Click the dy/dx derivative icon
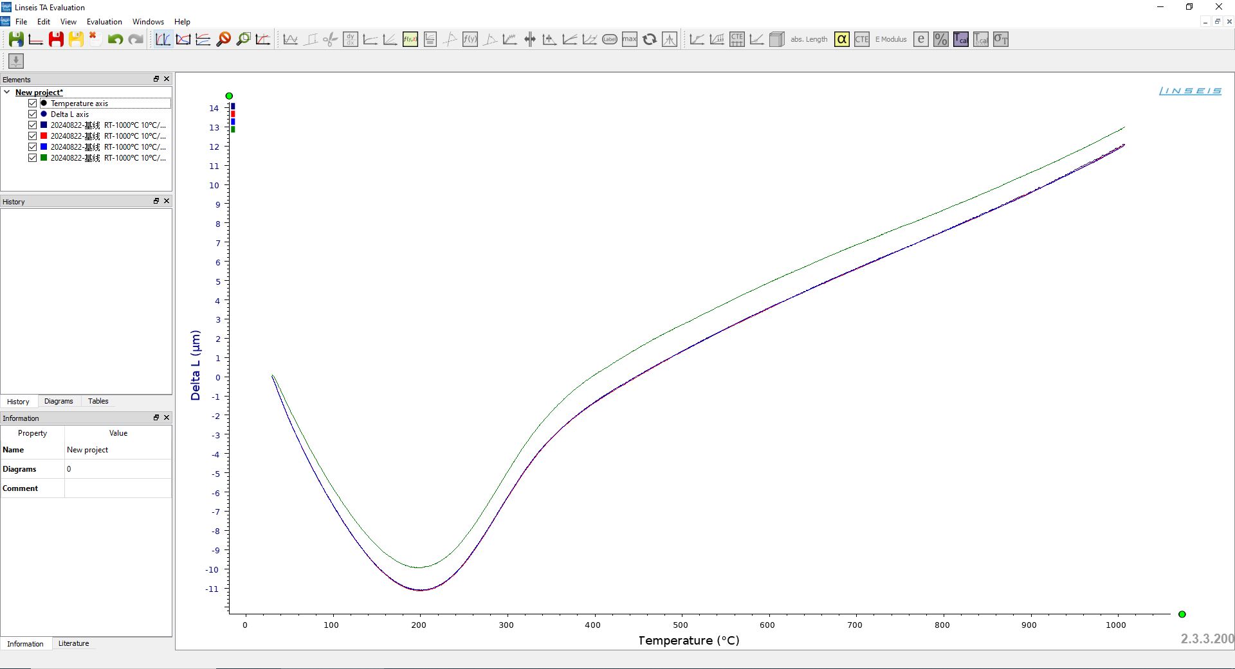 pos(351,39)
